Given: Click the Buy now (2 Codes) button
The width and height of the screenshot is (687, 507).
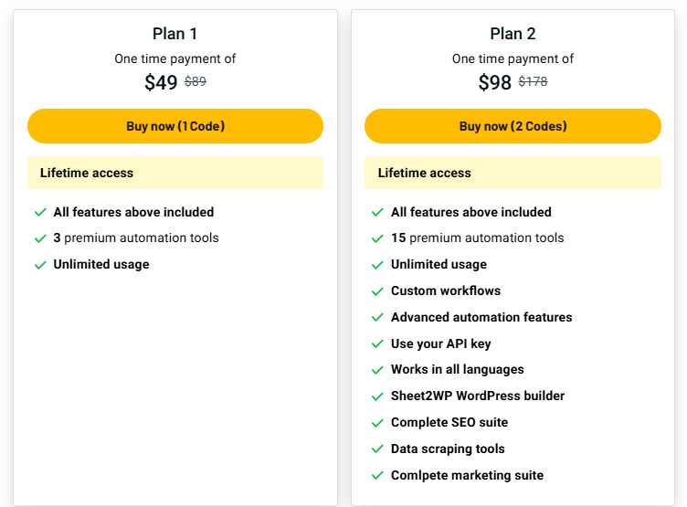Looking at the screenshot, I should [513, 126].
